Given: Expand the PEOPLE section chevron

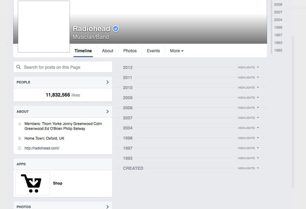Looking at the screenshot, I should coord(108,82).
